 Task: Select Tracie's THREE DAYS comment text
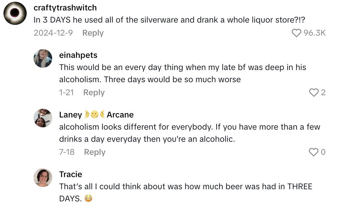point(186,187)
